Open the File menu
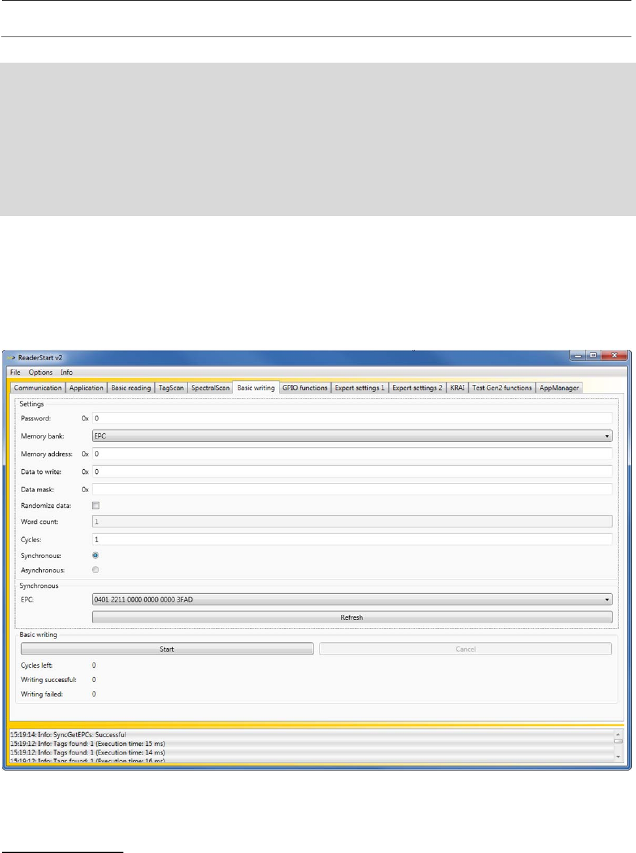Image resolution: width=636 pixels, height=853 pixels. coord(15,372)
